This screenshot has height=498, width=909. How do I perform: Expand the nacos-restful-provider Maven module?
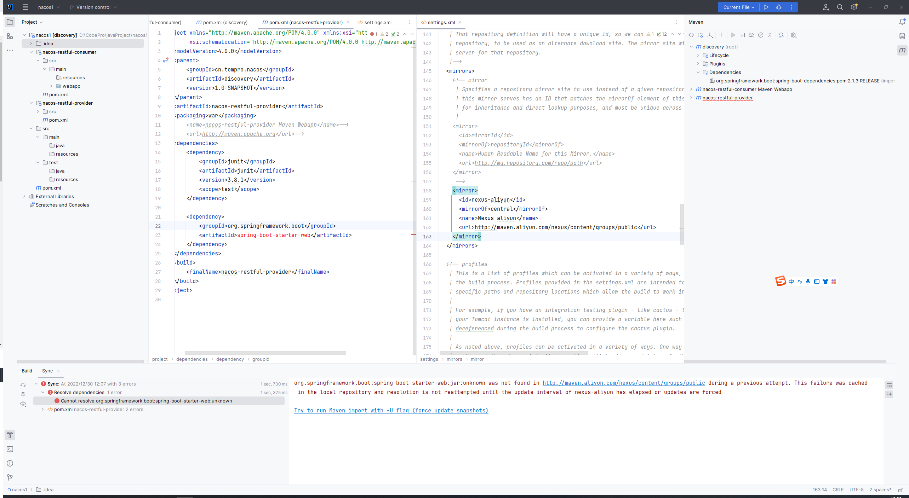tap(691, 98)
